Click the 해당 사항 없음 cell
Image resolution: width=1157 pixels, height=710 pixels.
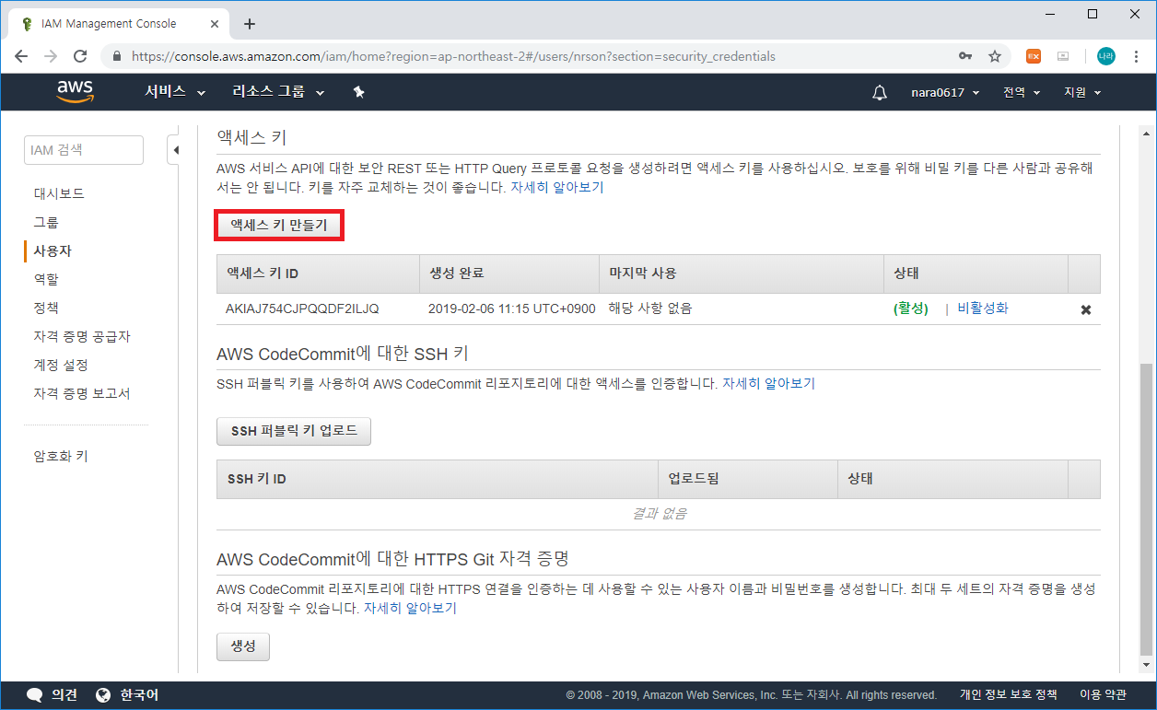click(x=650, y=308)
